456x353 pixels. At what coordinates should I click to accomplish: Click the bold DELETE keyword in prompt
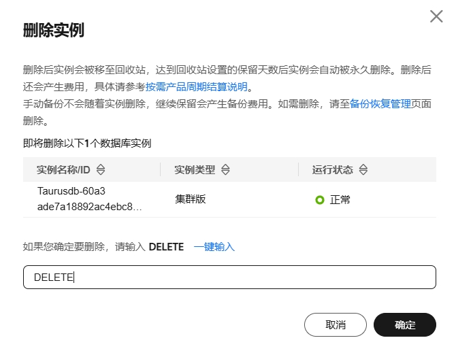point(166,247)
